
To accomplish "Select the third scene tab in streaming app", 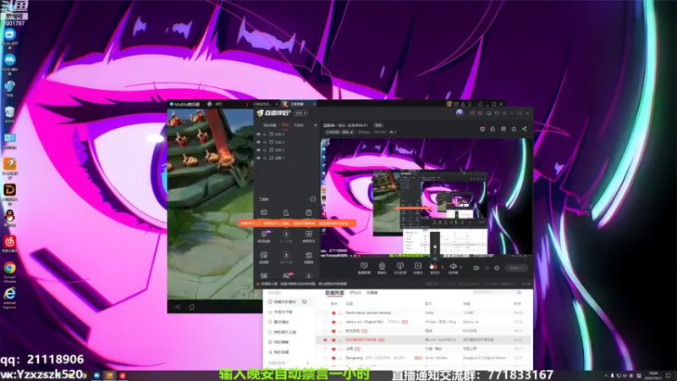I will (x=299, y=125).
